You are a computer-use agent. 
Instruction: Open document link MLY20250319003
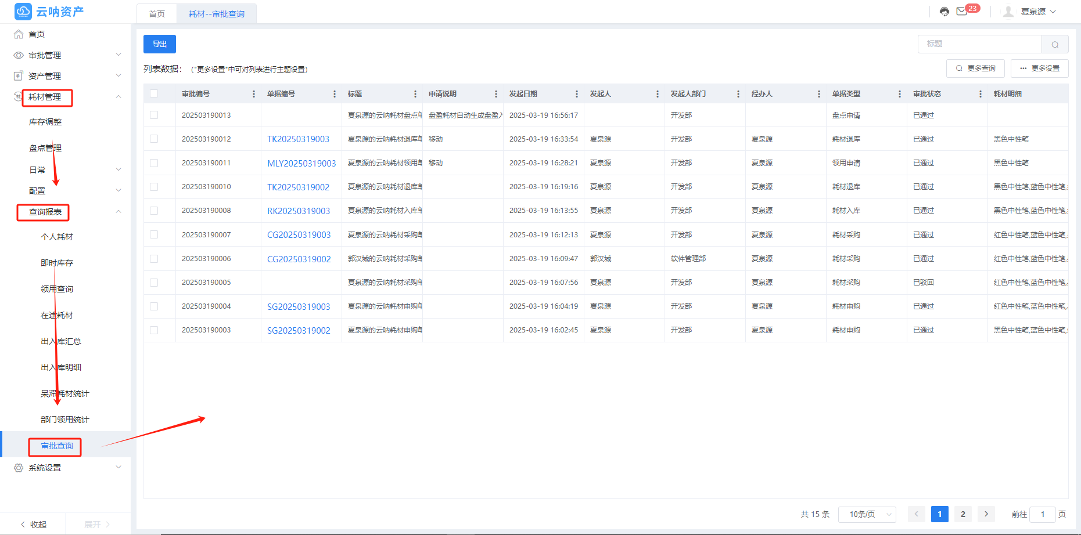coord(301,164)
